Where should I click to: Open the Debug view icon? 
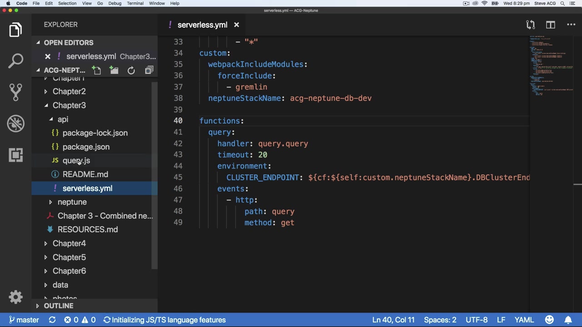(15, 124)
